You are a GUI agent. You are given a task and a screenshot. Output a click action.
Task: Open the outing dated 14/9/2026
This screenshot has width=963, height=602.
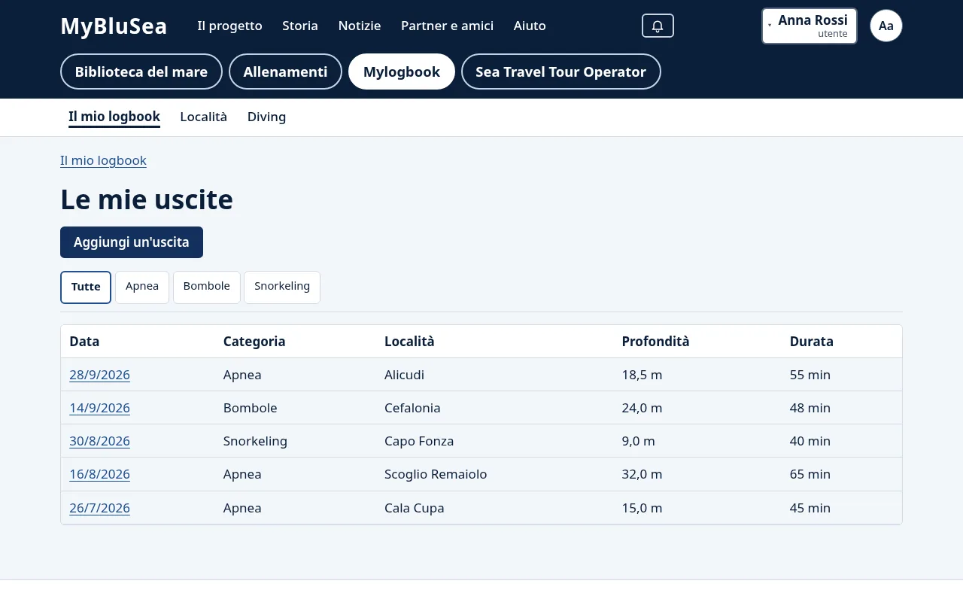[x=100, y=408]
